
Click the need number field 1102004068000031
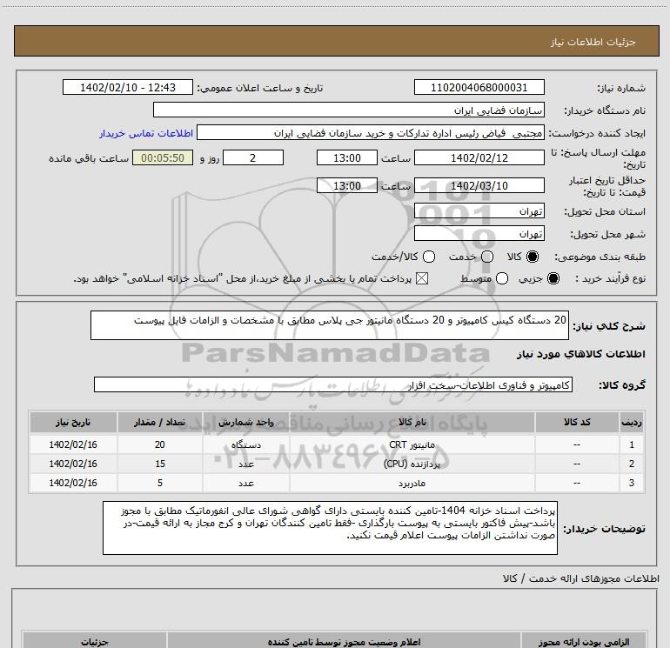tap(479, 87)
